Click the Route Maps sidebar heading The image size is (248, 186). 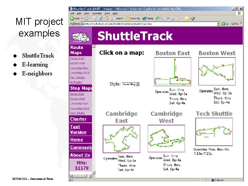coord(76,50)
